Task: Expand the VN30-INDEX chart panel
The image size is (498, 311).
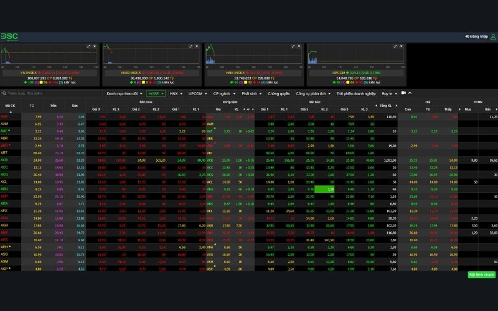Action: (x=190, y=46)
